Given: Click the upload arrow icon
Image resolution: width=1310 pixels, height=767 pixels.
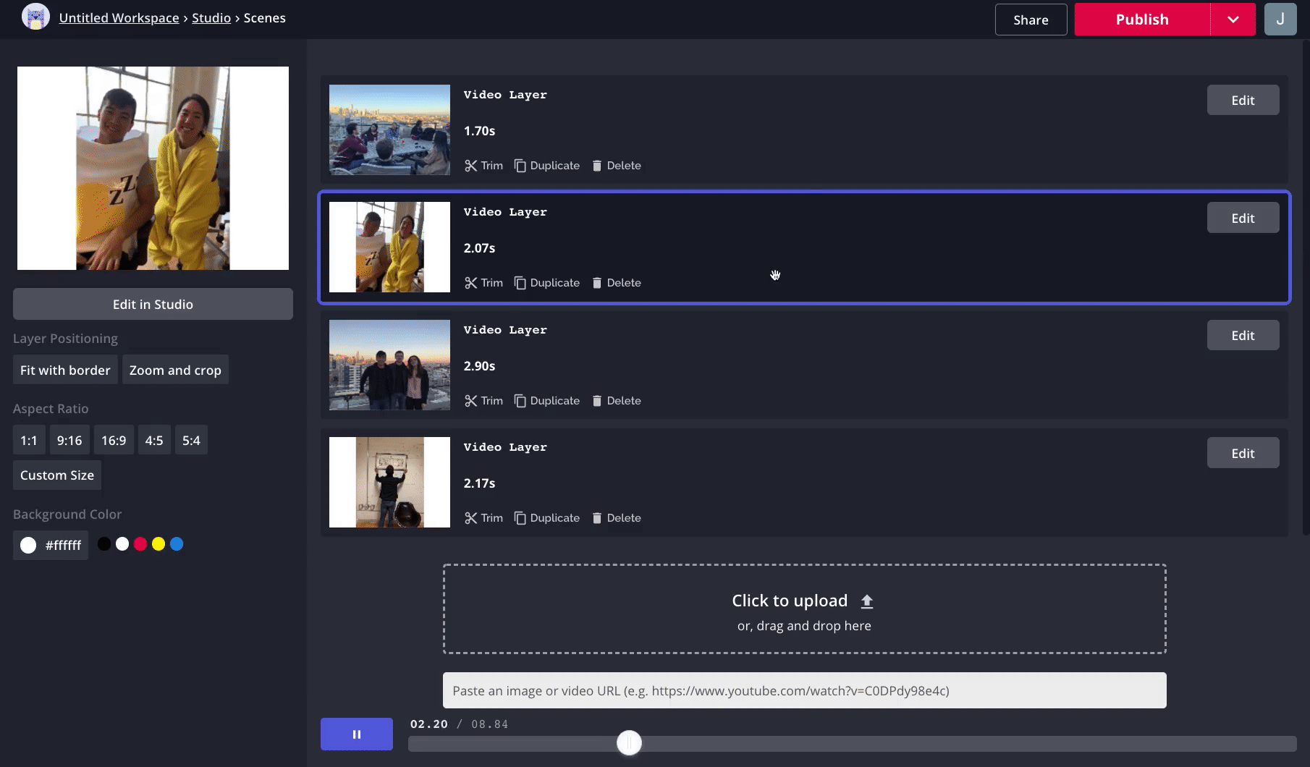Looking at the screenshot, I should (866, 601).
